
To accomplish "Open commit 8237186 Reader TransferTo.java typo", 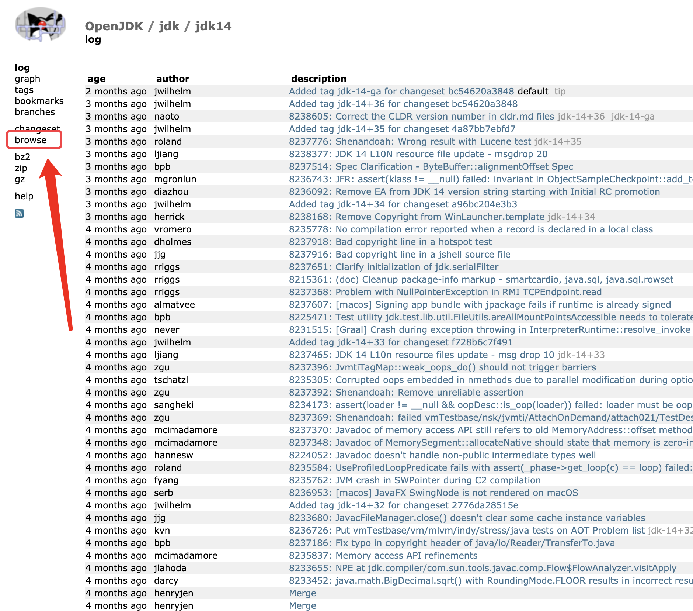I will coord(452,543).
